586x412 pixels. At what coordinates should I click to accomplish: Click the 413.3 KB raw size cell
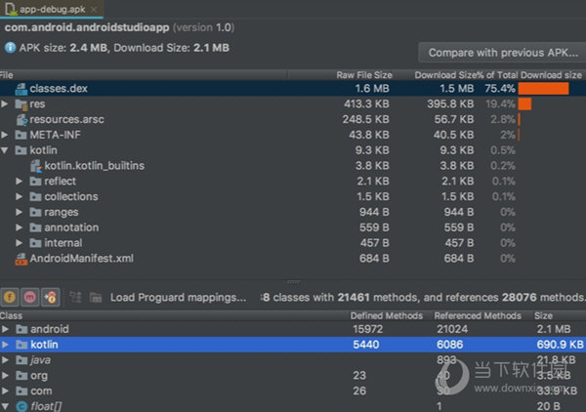366,103
